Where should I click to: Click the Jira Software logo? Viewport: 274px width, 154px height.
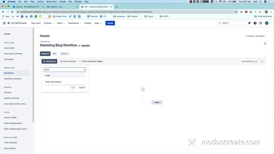pos(17,23)
